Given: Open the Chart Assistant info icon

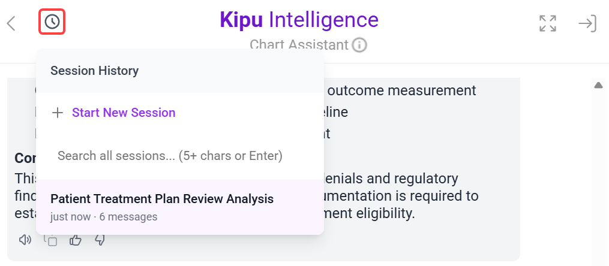Looking at the screenshot, I should click(359, 45).
